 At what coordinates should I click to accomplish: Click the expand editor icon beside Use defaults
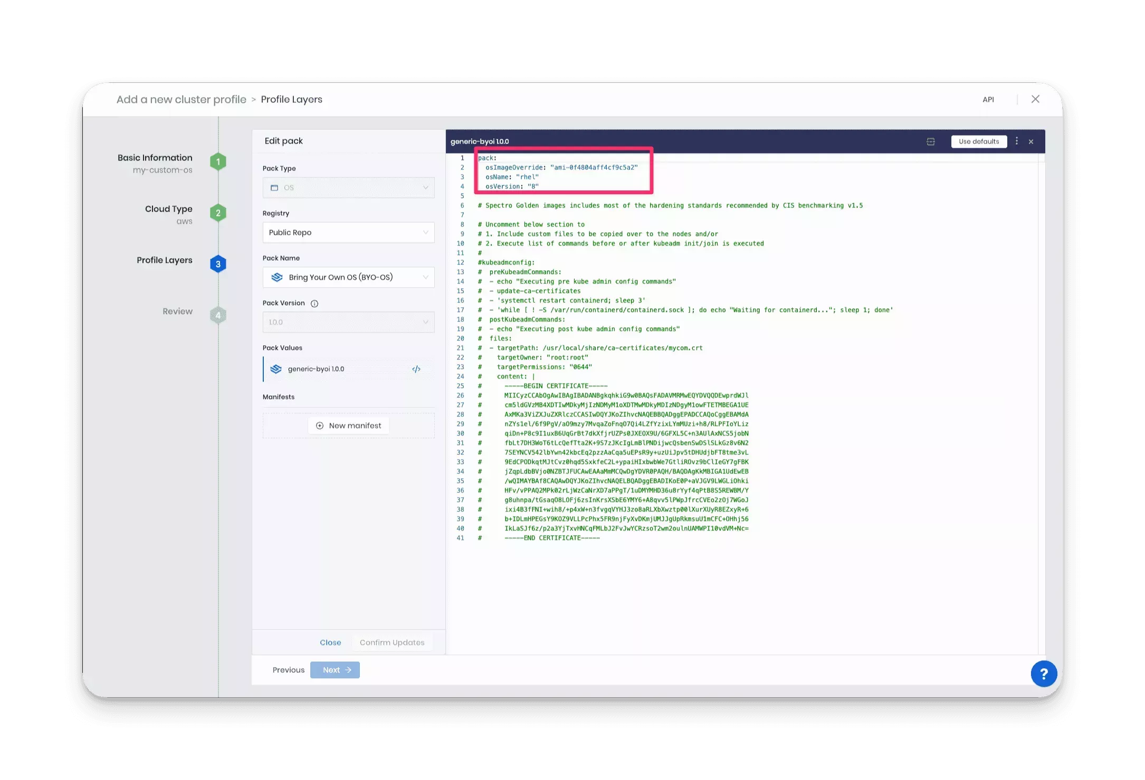click(930, 141)
